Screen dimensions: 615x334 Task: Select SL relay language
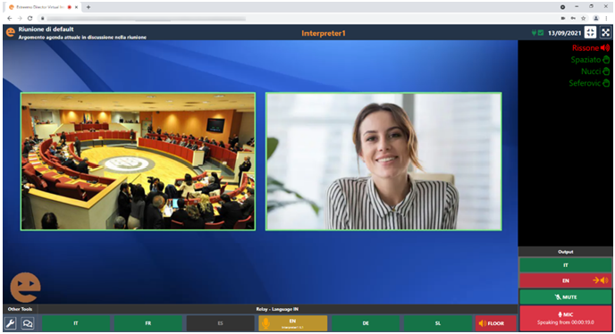pyautogui.click(x=438, y=323)
